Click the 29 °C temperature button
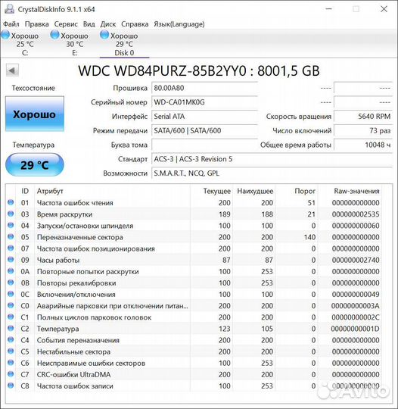The image size is (398, 409). pyautogui.click(x=35, y=165)
